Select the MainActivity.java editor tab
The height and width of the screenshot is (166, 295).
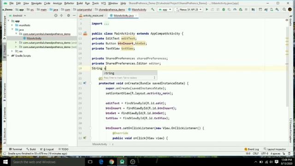click(124, 16)
